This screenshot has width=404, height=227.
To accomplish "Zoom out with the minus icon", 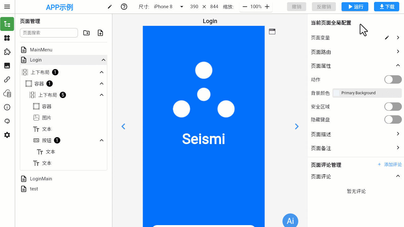I will 245,7.
